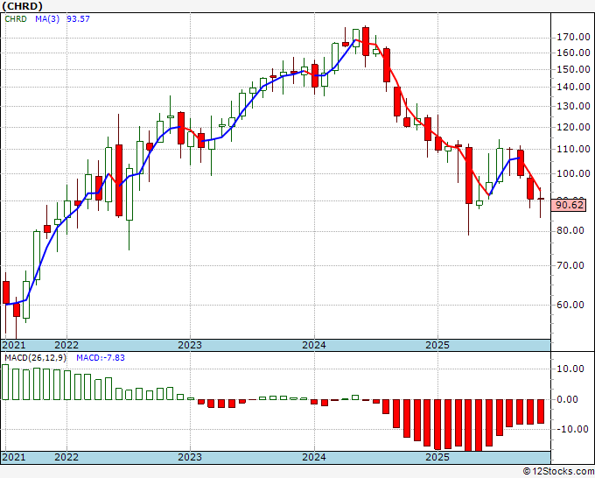Click the MA(3) legend label
Image resolution: width=595 pixels, height=478 pixels.
pyautogui.click(x=47, y=19)
